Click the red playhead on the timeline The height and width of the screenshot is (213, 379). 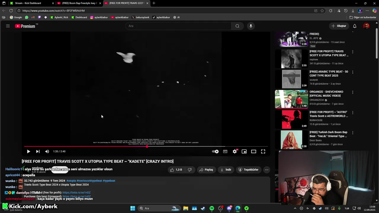[x=147, y=146]
